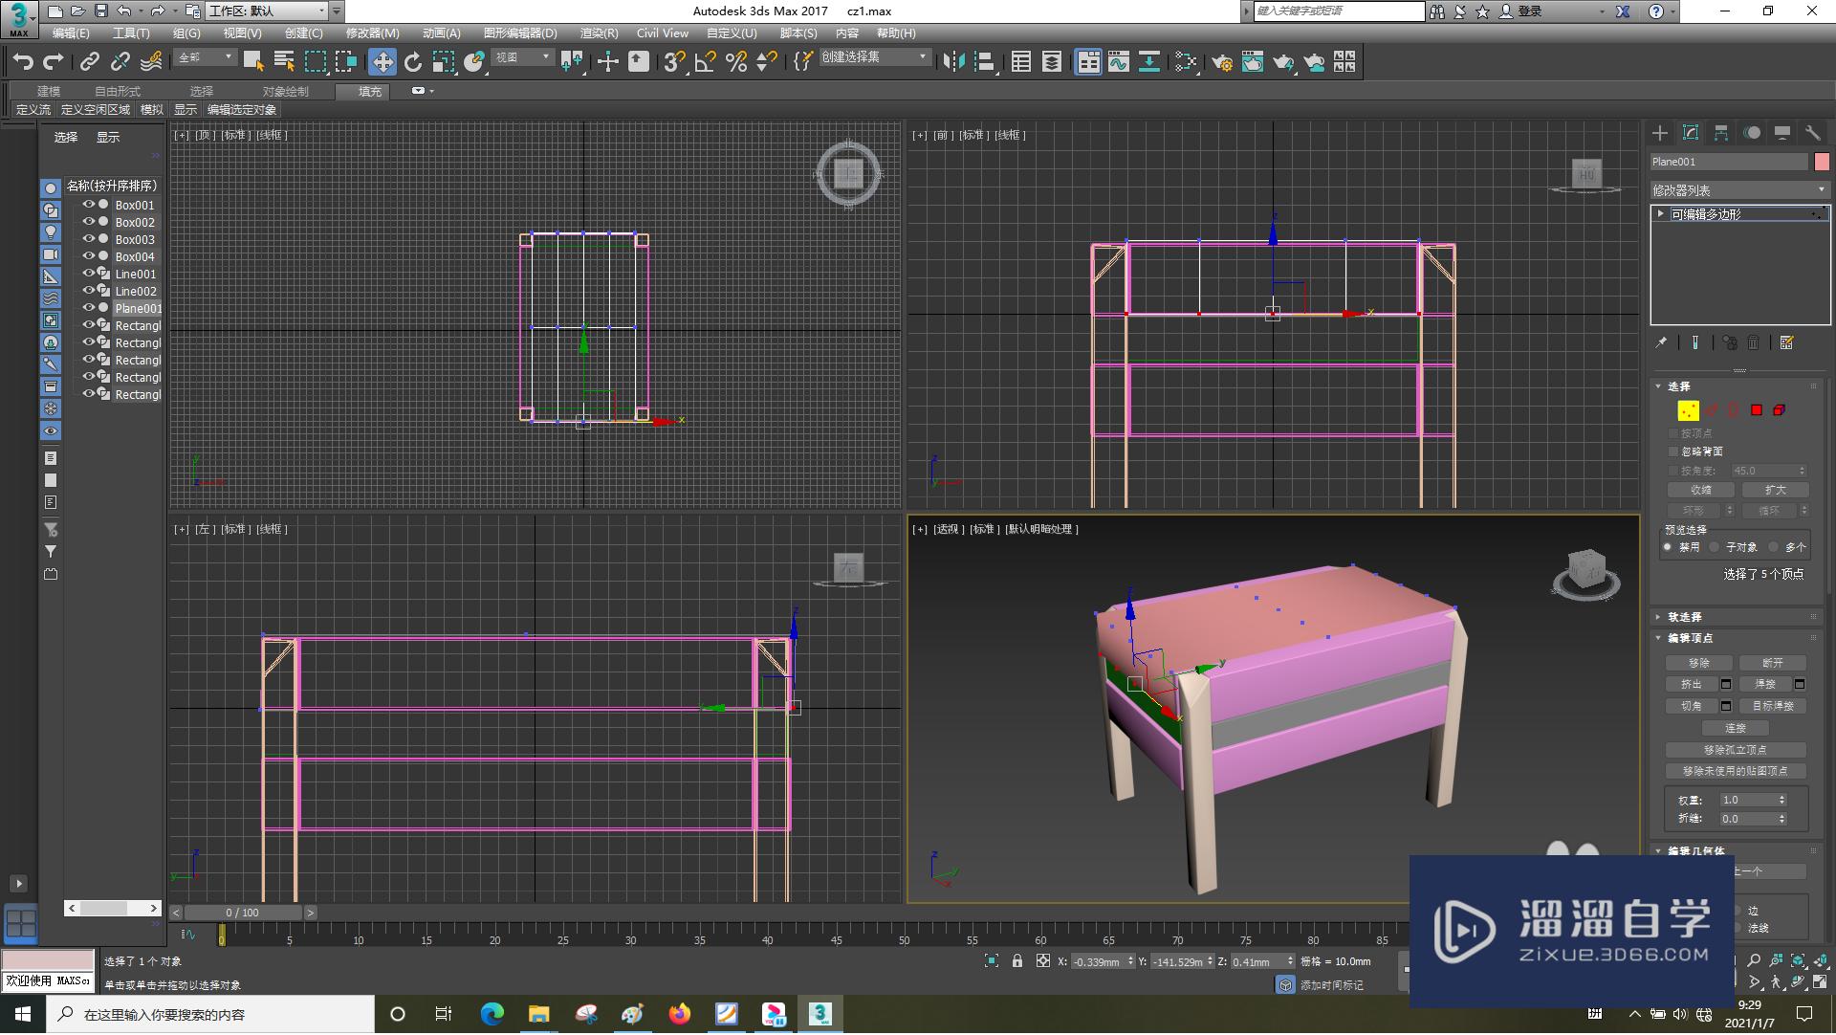Switch to the Modify panel tab icon
Image resolution: width=1836 pixels, height=1035 pixels.
pos(1691,133)
